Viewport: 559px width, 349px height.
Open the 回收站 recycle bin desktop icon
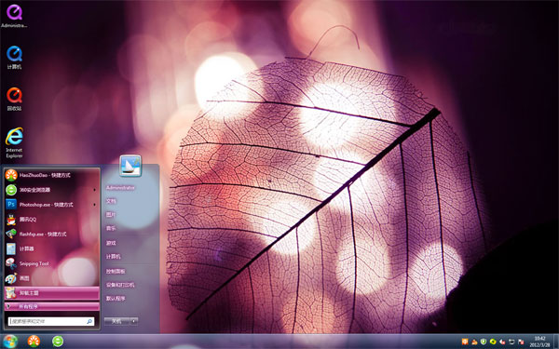click(14, 99)
